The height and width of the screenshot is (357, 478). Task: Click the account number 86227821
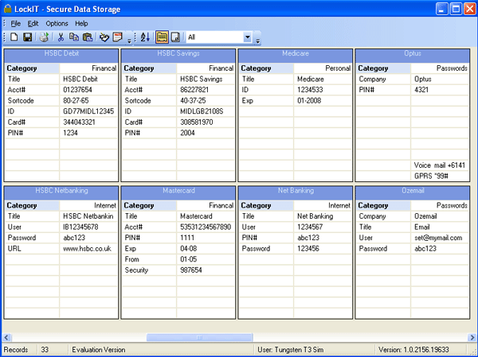[194, 90]
